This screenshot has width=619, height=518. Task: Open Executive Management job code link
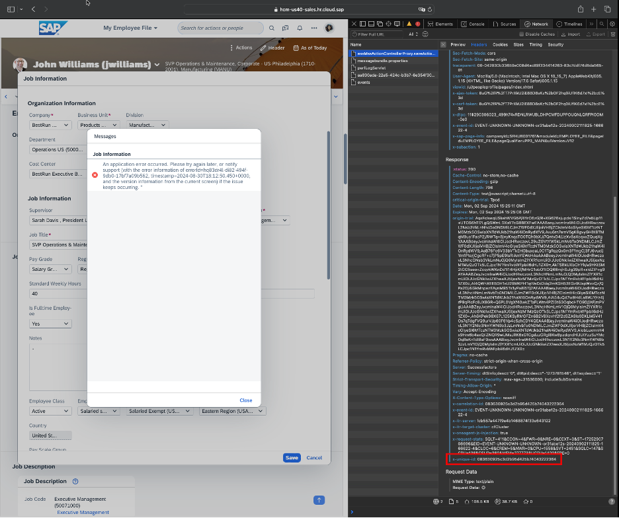pyautogui.click(x=83, y=512)
